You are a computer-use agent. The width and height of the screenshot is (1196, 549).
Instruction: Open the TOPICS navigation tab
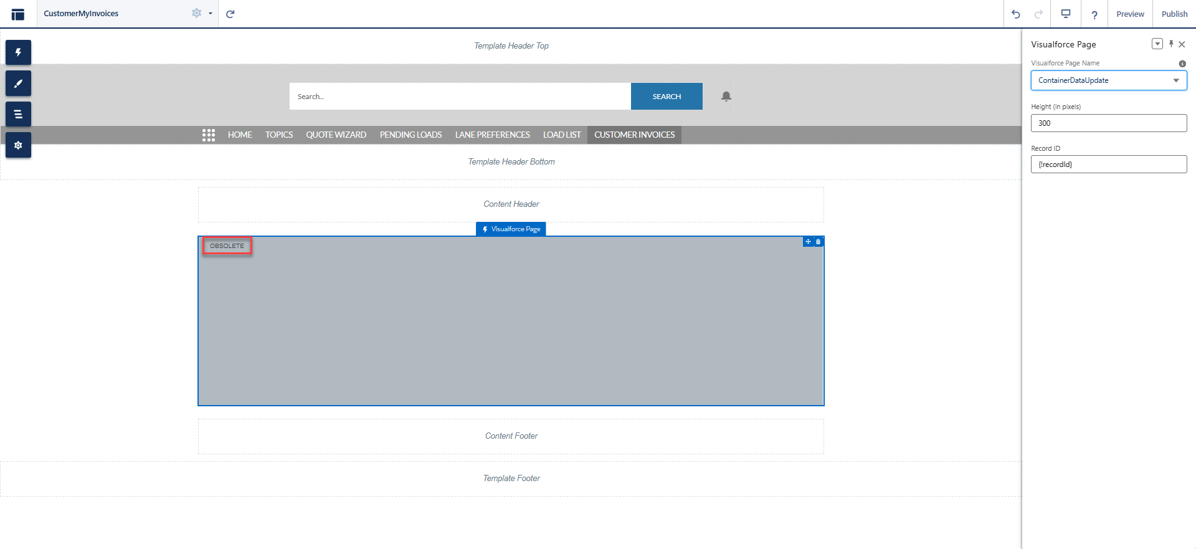279,135
